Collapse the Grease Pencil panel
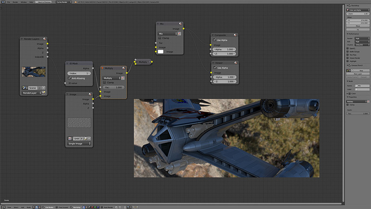This screenshot has height=209, width=371. [x=347, y=65]
